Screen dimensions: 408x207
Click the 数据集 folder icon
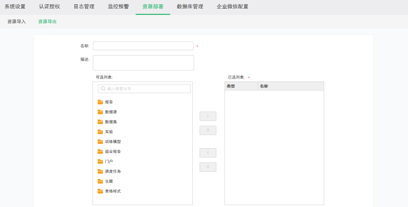pos(100,122)
